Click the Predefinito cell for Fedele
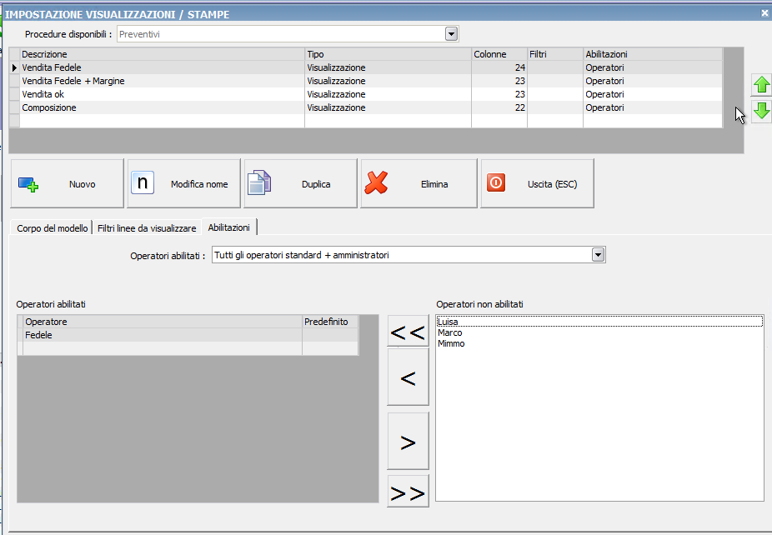This screenshot has width=772, height=535. tap(330, 335)
